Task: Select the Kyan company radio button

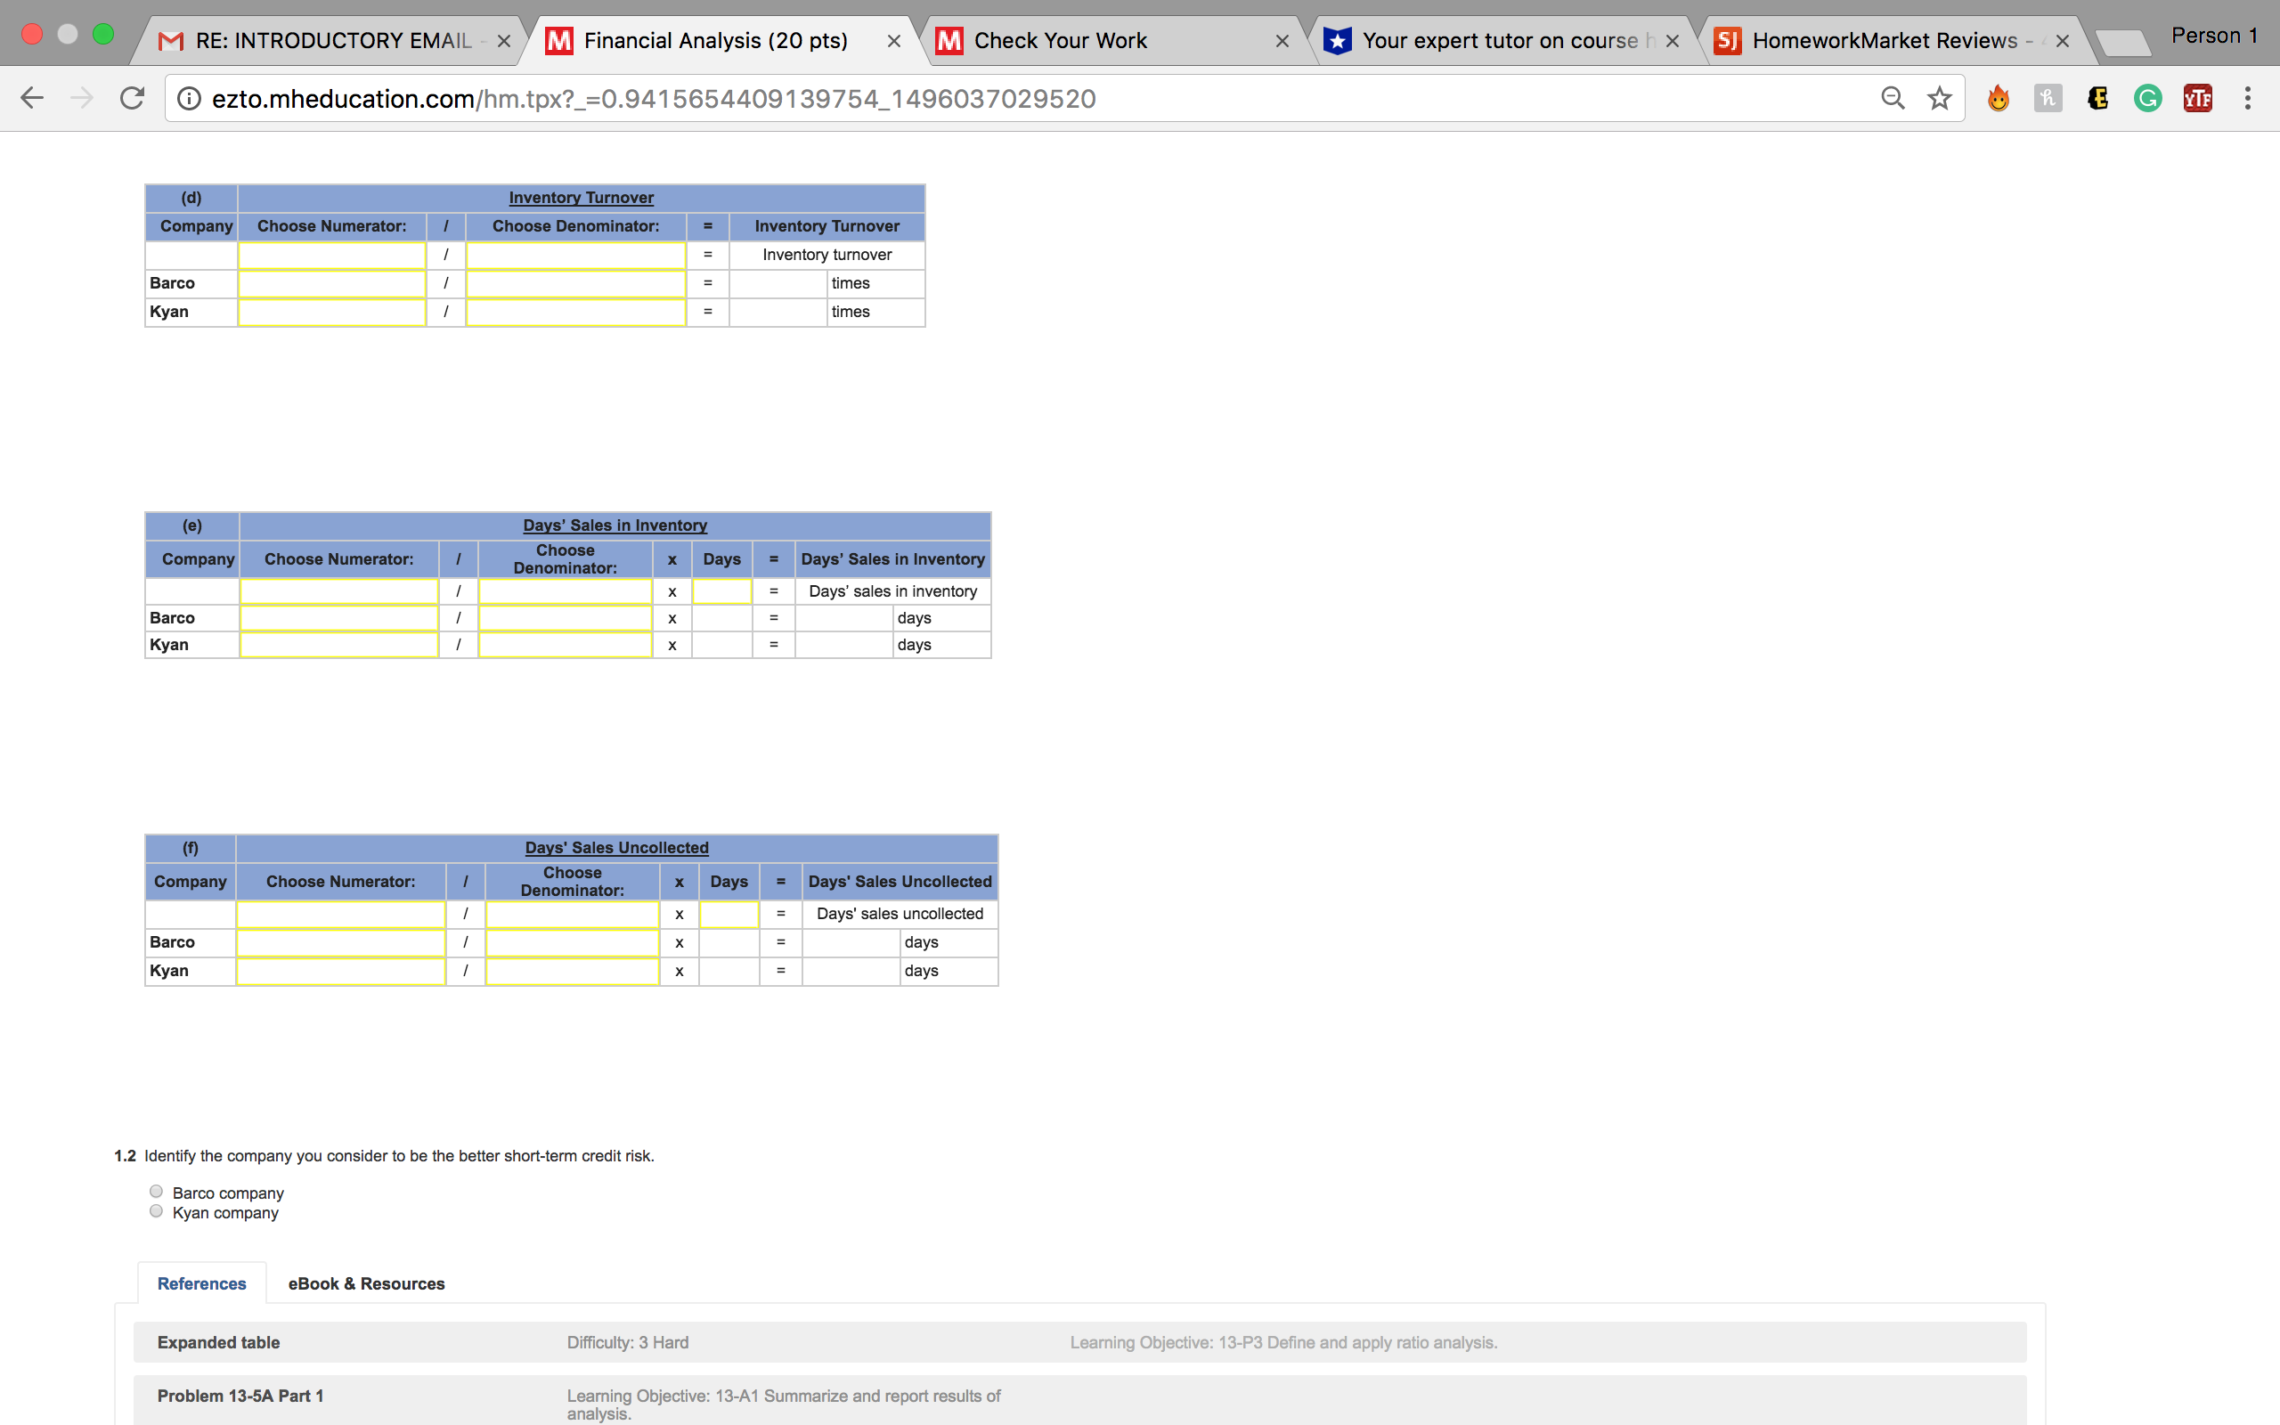Action: click(x=156, y=1210)
